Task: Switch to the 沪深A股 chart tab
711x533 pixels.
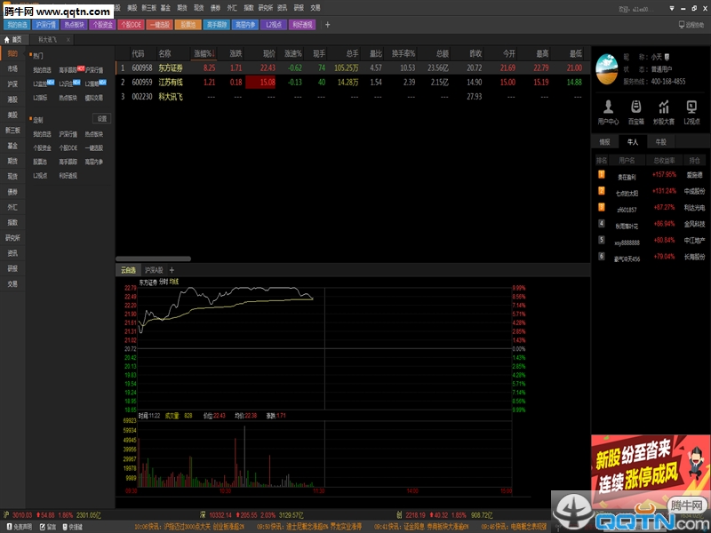Action: click(x=154, y=270)
